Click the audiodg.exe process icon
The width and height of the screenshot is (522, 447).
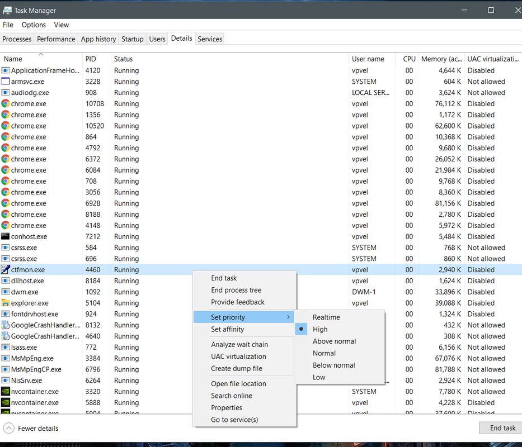click(6, 92)
